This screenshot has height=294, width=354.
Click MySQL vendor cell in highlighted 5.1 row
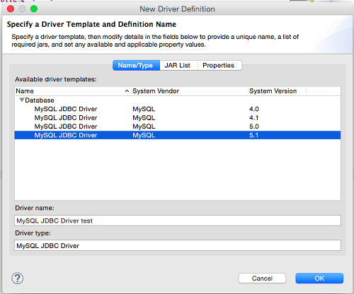[144, 135]
